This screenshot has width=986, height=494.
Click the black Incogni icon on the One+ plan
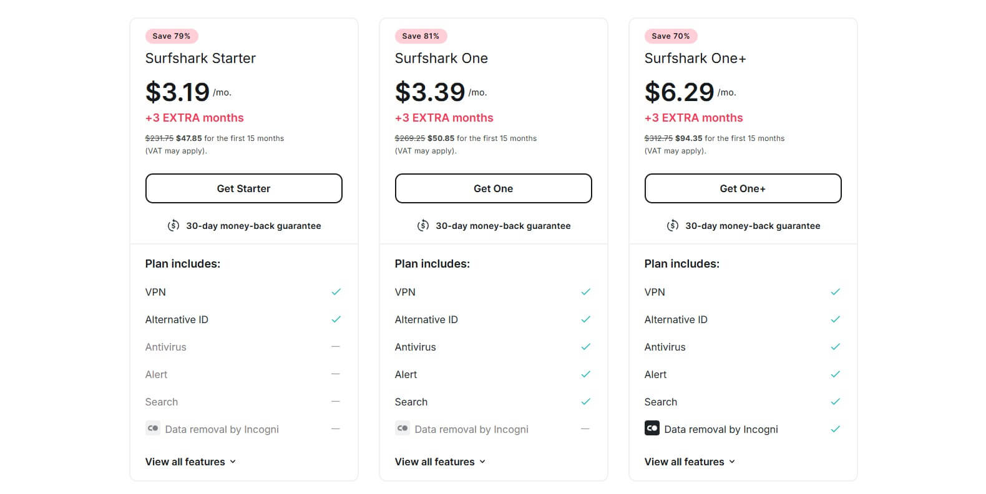[x=651, y=429]
